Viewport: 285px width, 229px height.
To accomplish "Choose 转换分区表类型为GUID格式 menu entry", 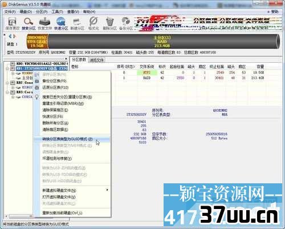I will 72,139.
